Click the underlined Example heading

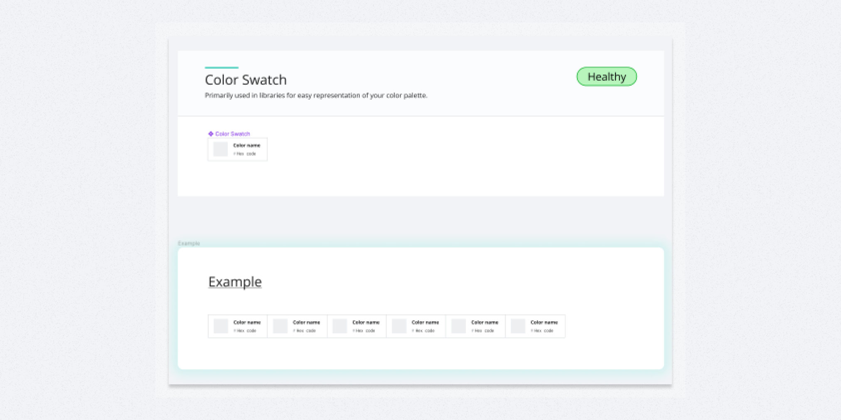(x=235, y=281)
